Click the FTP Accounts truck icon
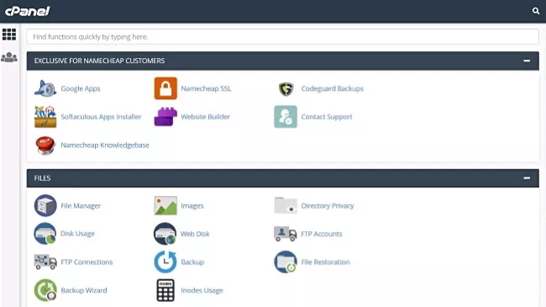This screenshot has width=546, height=307. 286,234
